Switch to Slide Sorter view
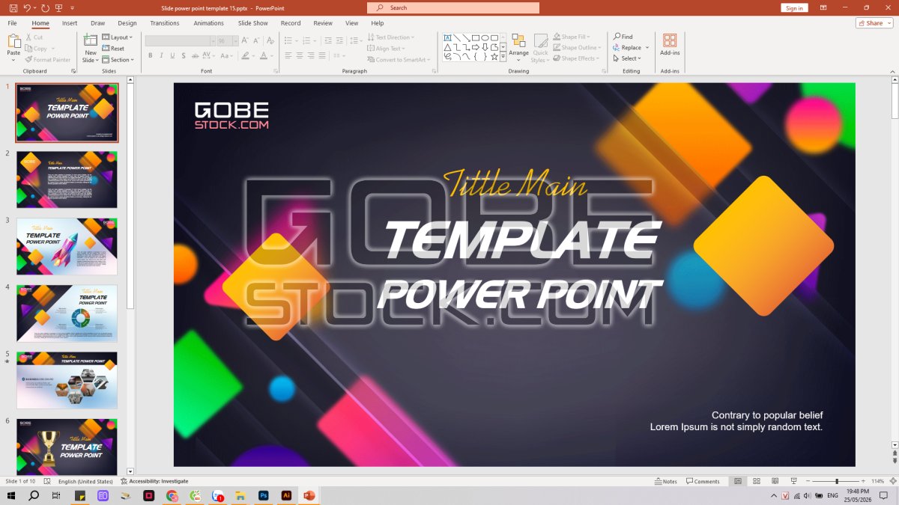 (x=756, y=481)
